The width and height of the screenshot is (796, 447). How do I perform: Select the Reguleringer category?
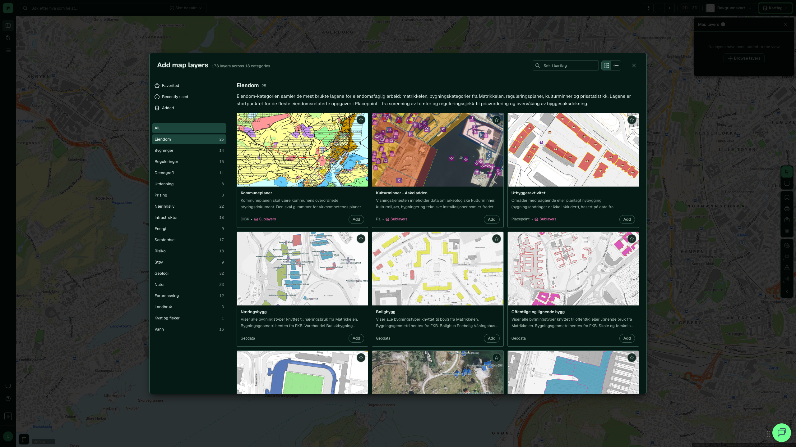coord(189,162)
